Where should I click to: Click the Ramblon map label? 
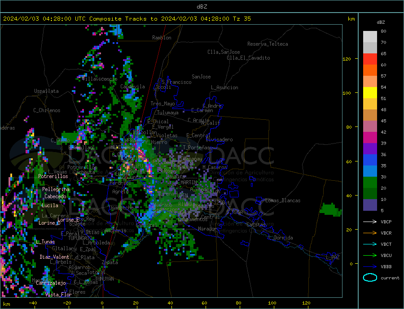pos(162,38)
